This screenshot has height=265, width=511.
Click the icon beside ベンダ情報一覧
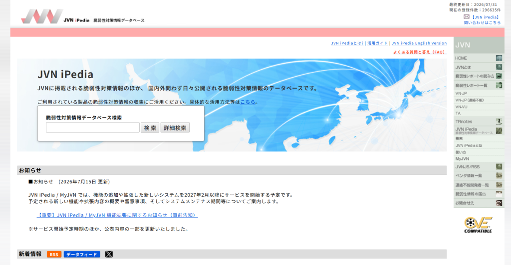499,175
